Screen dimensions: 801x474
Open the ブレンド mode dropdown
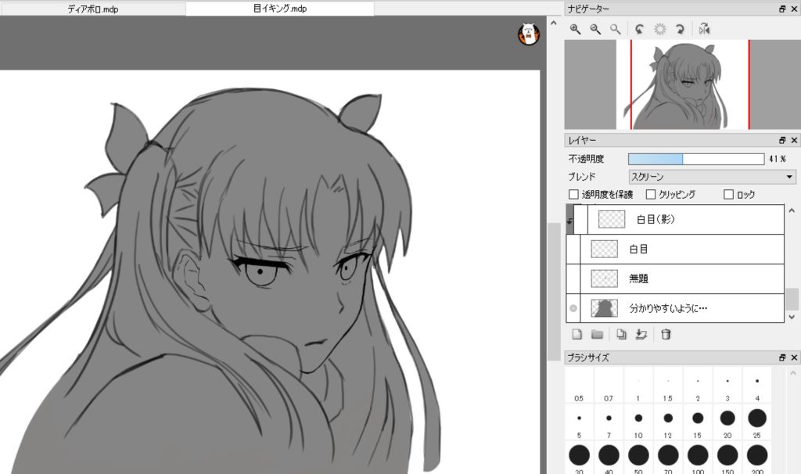pos(712,177)
